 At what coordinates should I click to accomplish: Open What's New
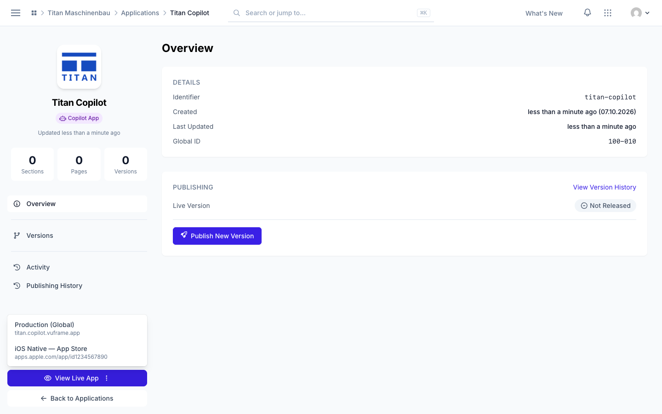[x=544, y=13]
